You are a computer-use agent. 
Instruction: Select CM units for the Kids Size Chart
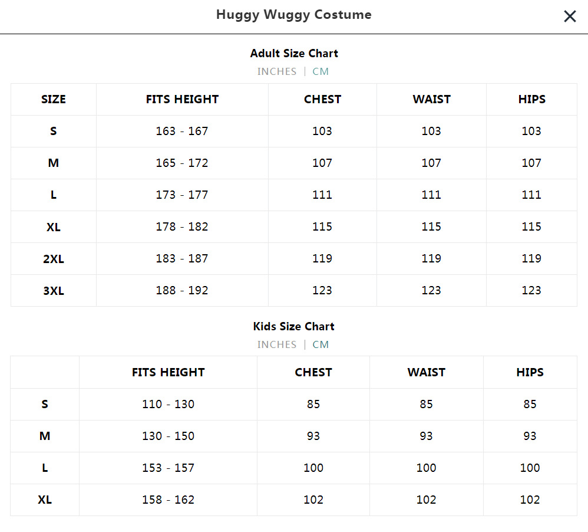pos(321,344)
